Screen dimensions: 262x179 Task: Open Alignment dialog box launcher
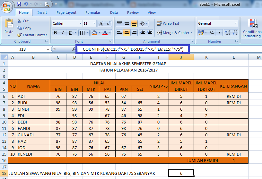click(x=192, y=41)
